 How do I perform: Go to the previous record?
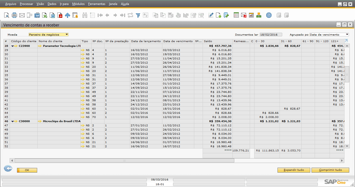tap(107, 15)
